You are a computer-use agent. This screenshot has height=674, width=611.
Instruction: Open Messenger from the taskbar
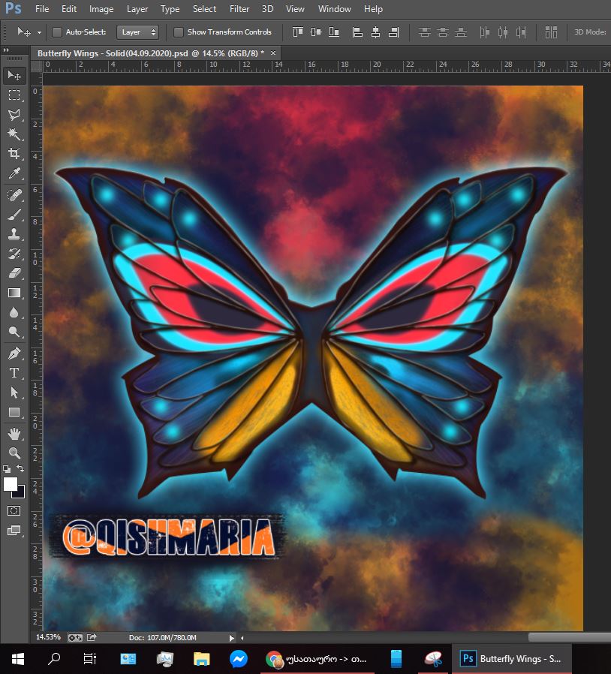(x=239, y=659)
